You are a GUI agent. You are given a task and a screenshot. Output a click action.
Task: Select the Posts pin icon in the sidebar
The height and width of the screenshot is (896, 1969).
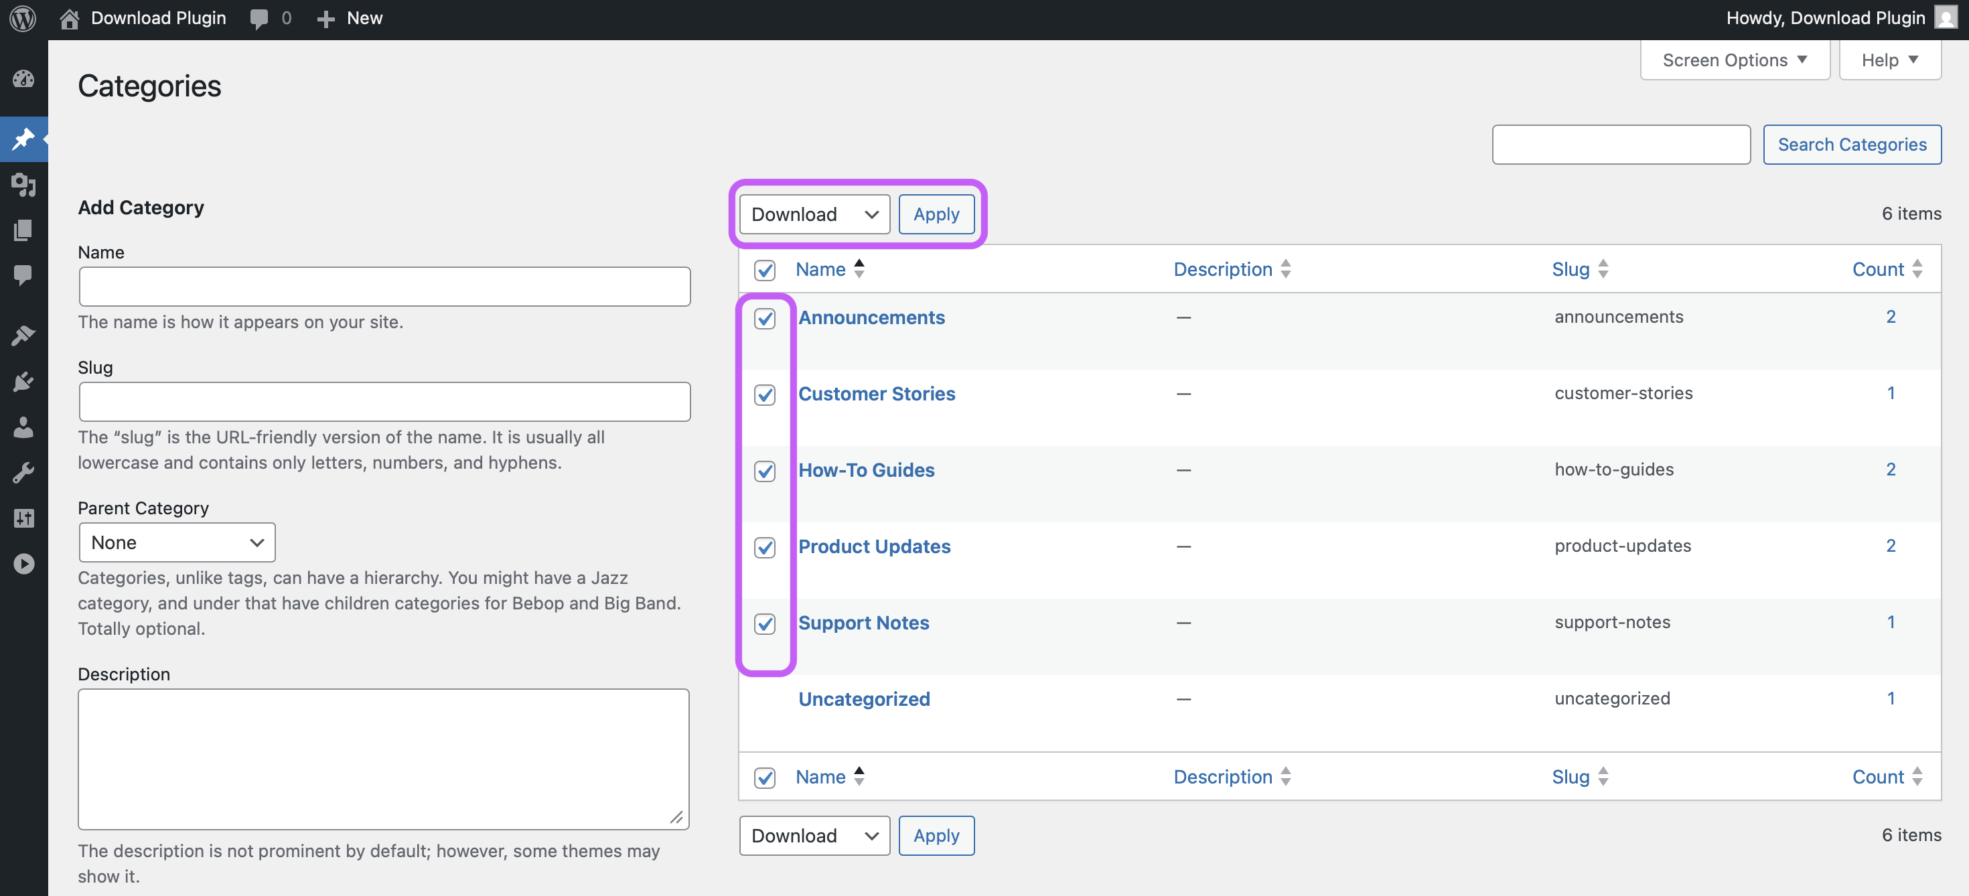25,139
